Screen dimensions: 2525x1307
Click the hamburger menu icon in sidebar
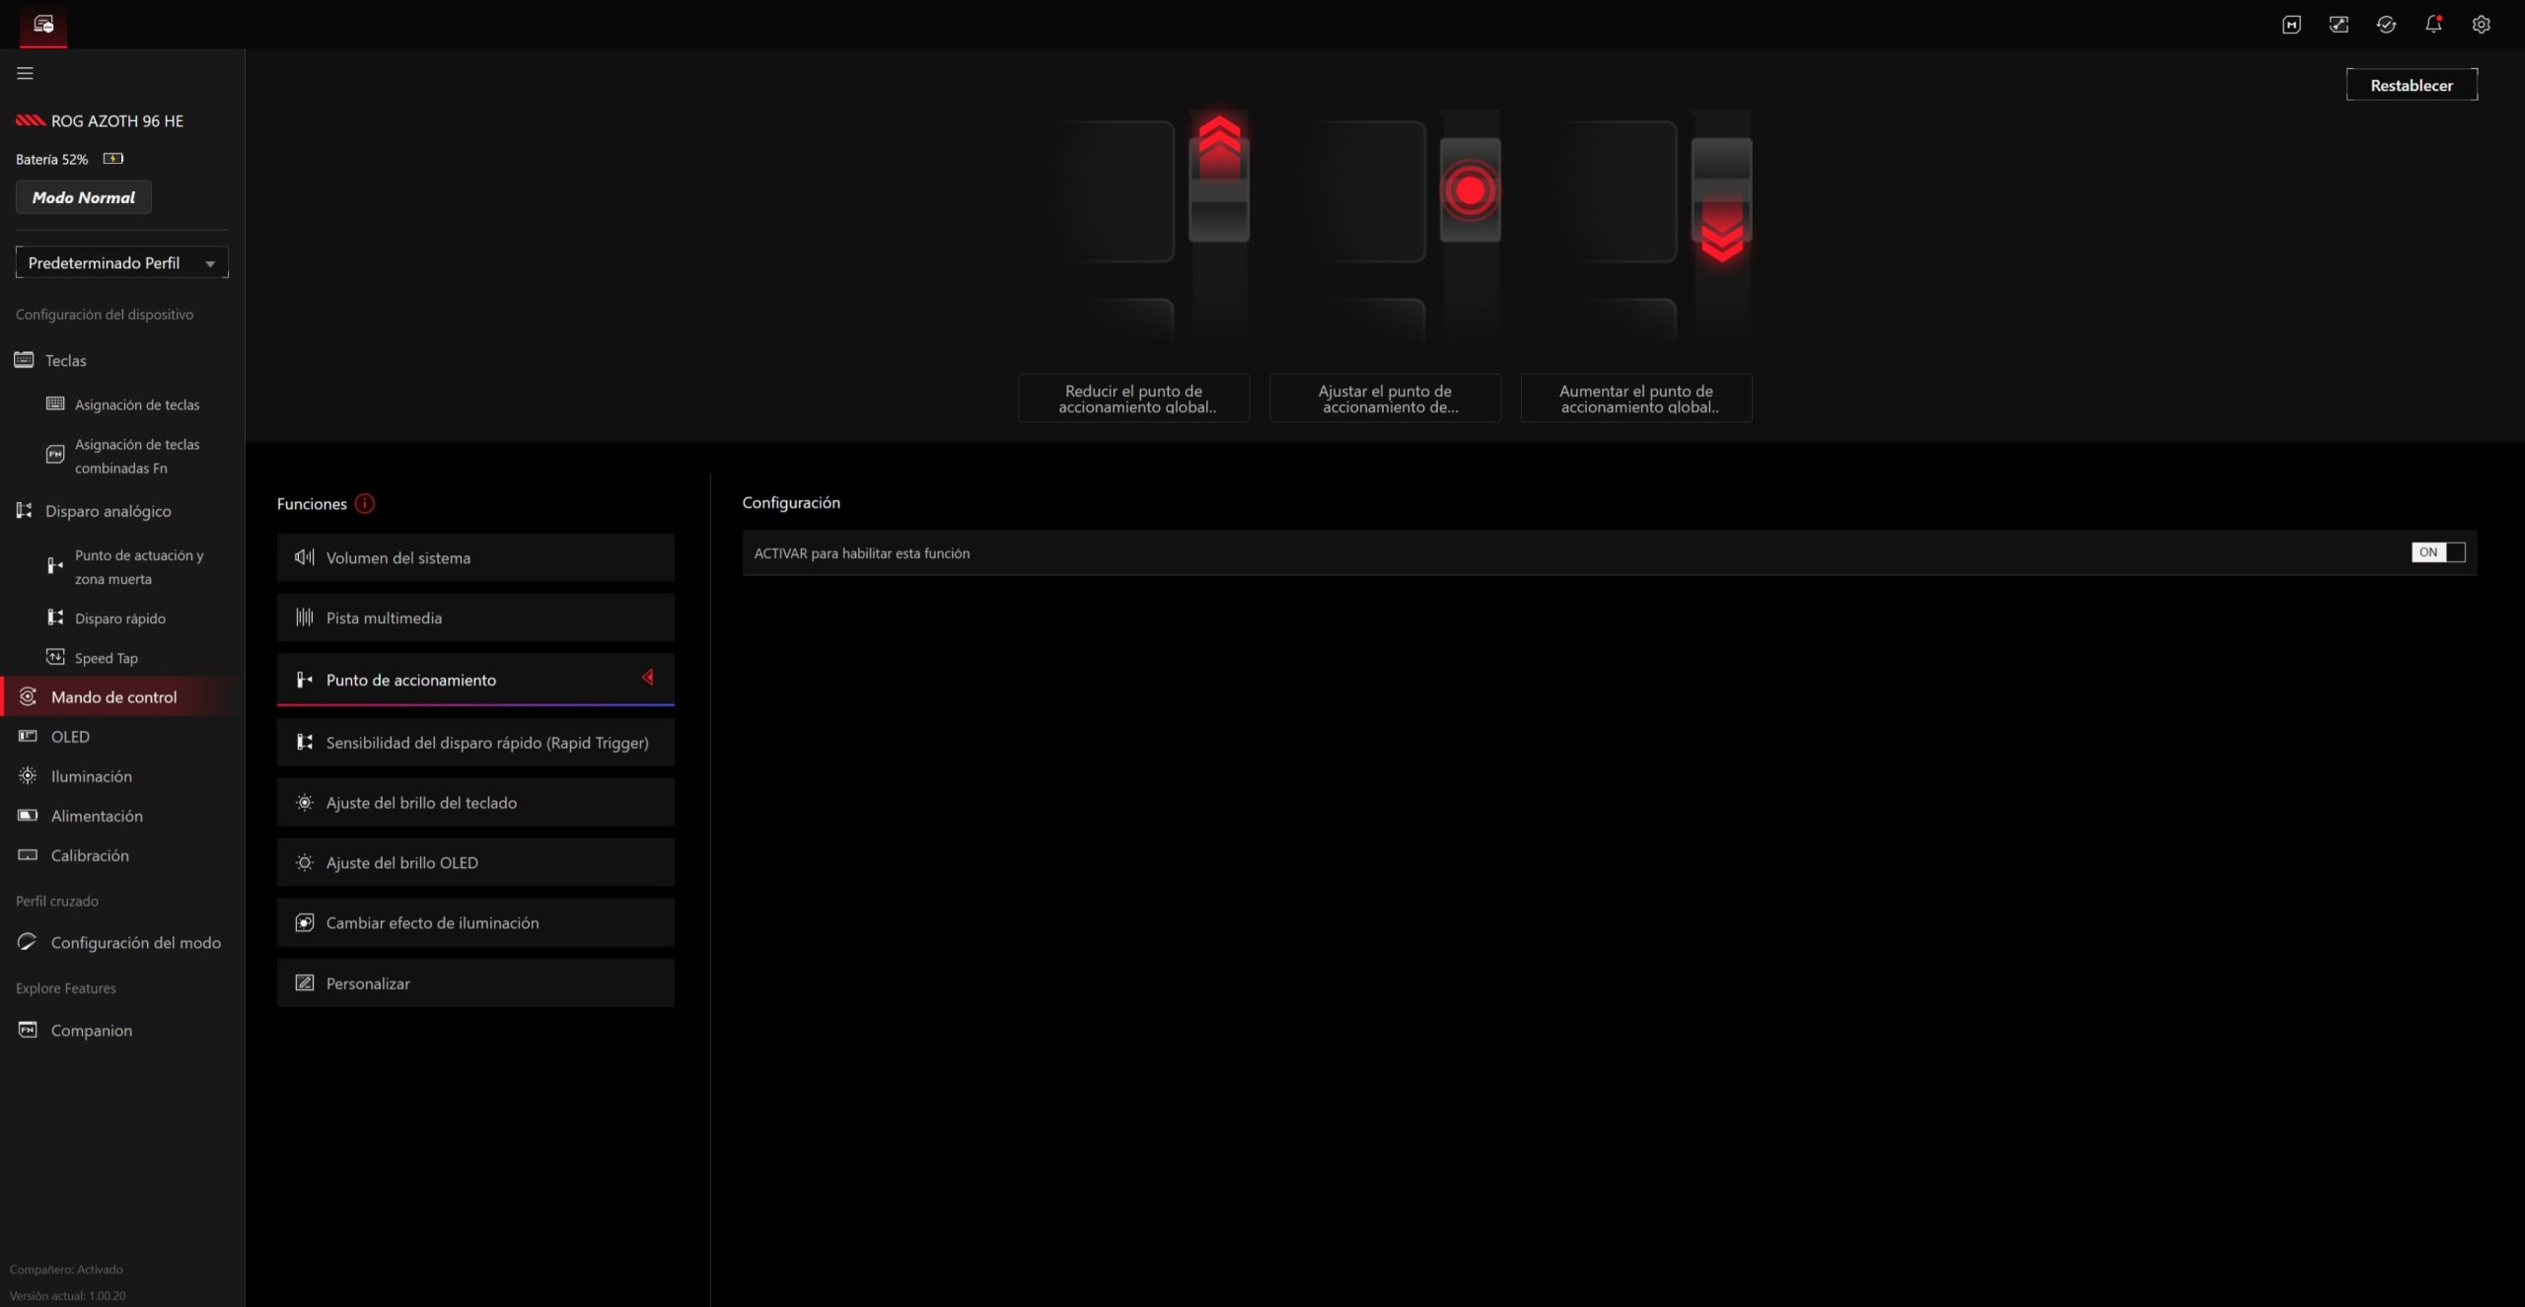tap(25, 73)
